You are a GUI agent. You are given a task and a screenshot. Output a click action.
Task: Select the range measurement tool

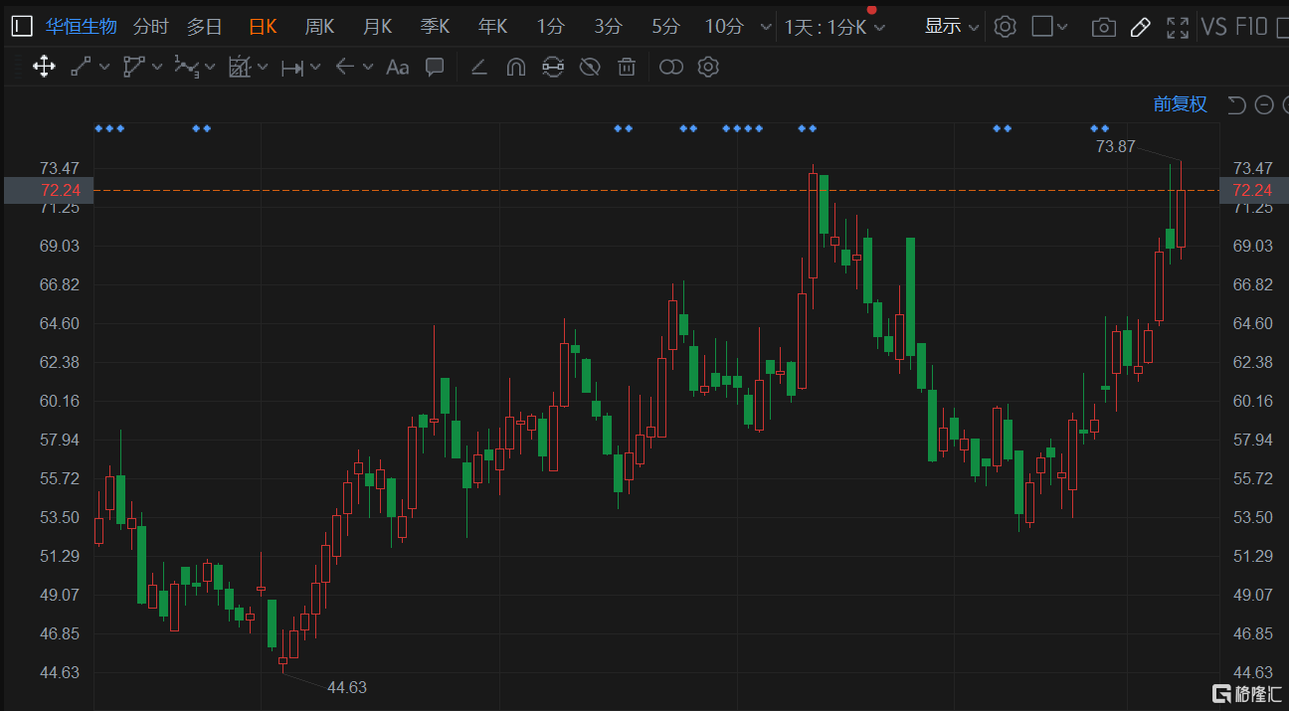tap(291, 68)
